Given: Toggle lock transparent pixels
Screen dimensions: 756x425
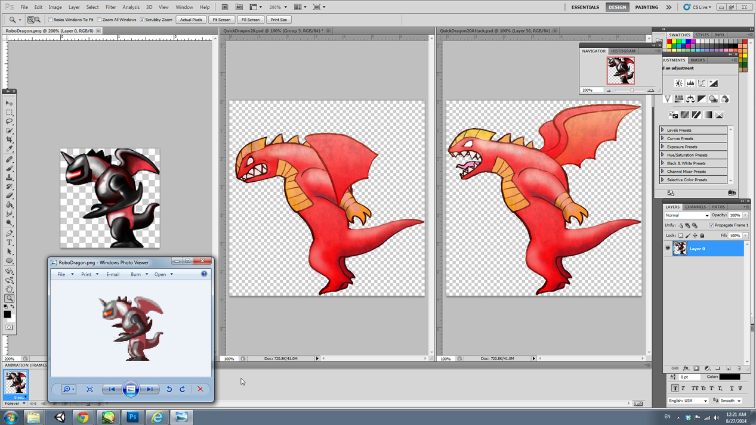Looking at the screenshot, I should click(x=681, y=235).
